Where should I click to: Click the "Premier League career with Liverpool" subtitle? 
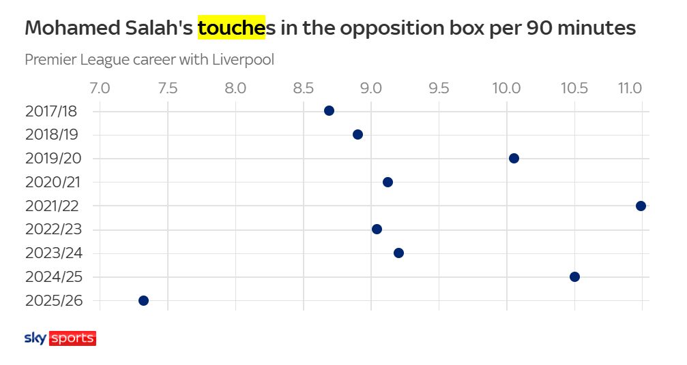(x=149, y=60)
